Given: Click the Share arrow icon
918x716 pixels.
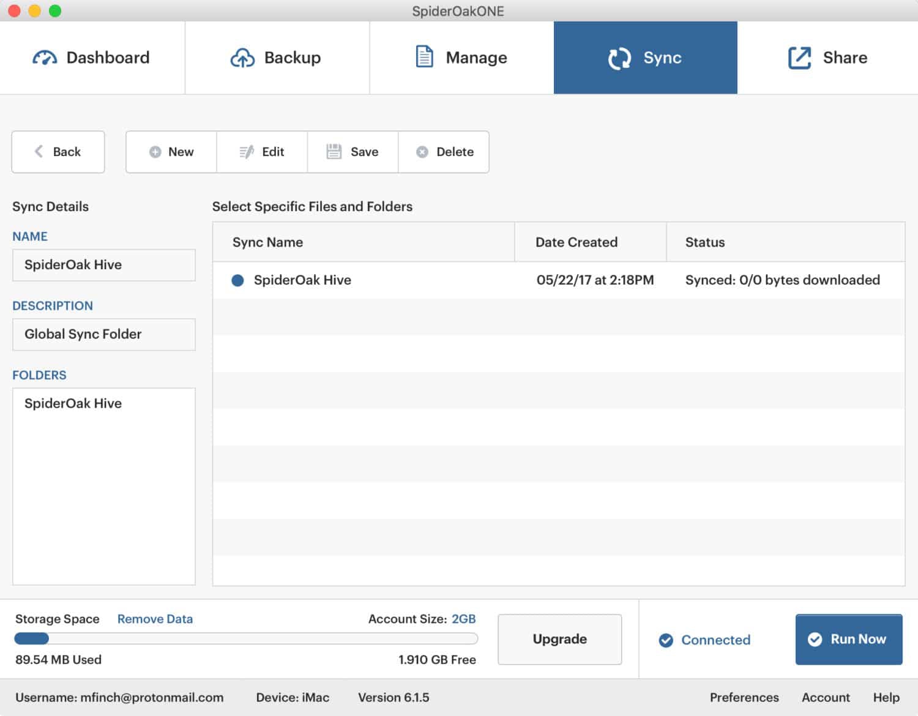Looking at the screenshot, I should (799, 58).
